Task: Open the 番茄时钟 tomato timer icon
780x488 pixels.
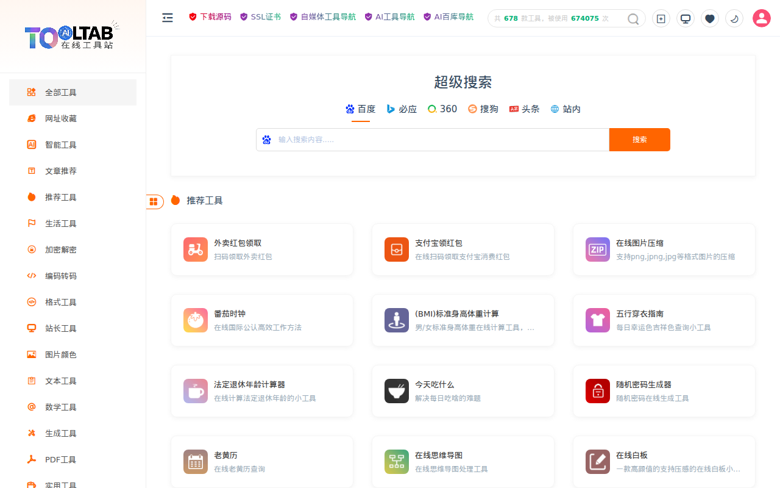Action: tap(195, 320)
